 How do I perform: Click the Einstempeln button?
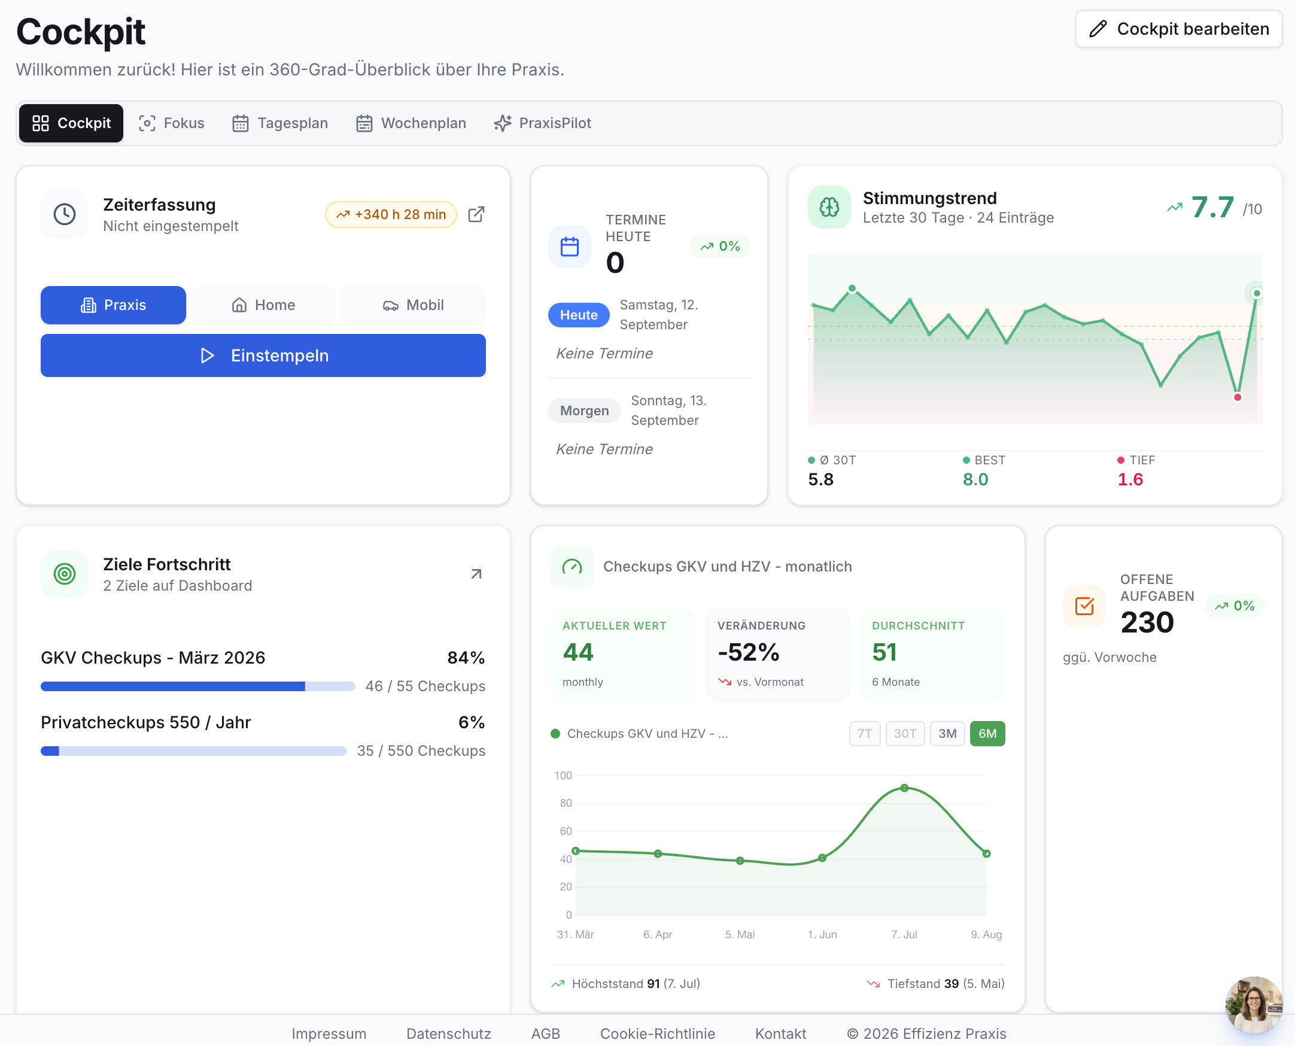(263, 355)
